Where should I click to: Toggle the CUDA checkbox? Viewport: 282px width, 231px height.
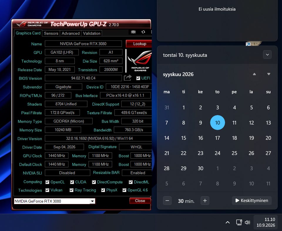72,182
